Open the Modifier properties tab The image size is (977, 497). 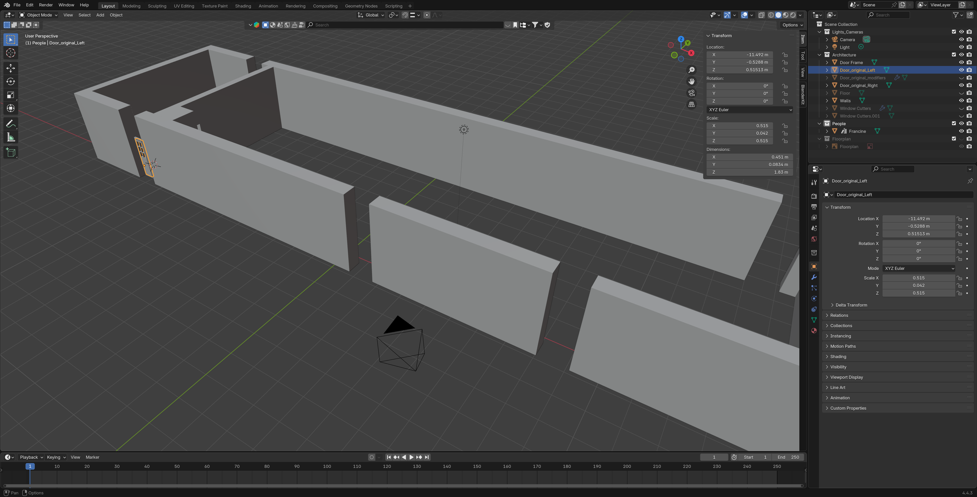click(x=814, y=278)
